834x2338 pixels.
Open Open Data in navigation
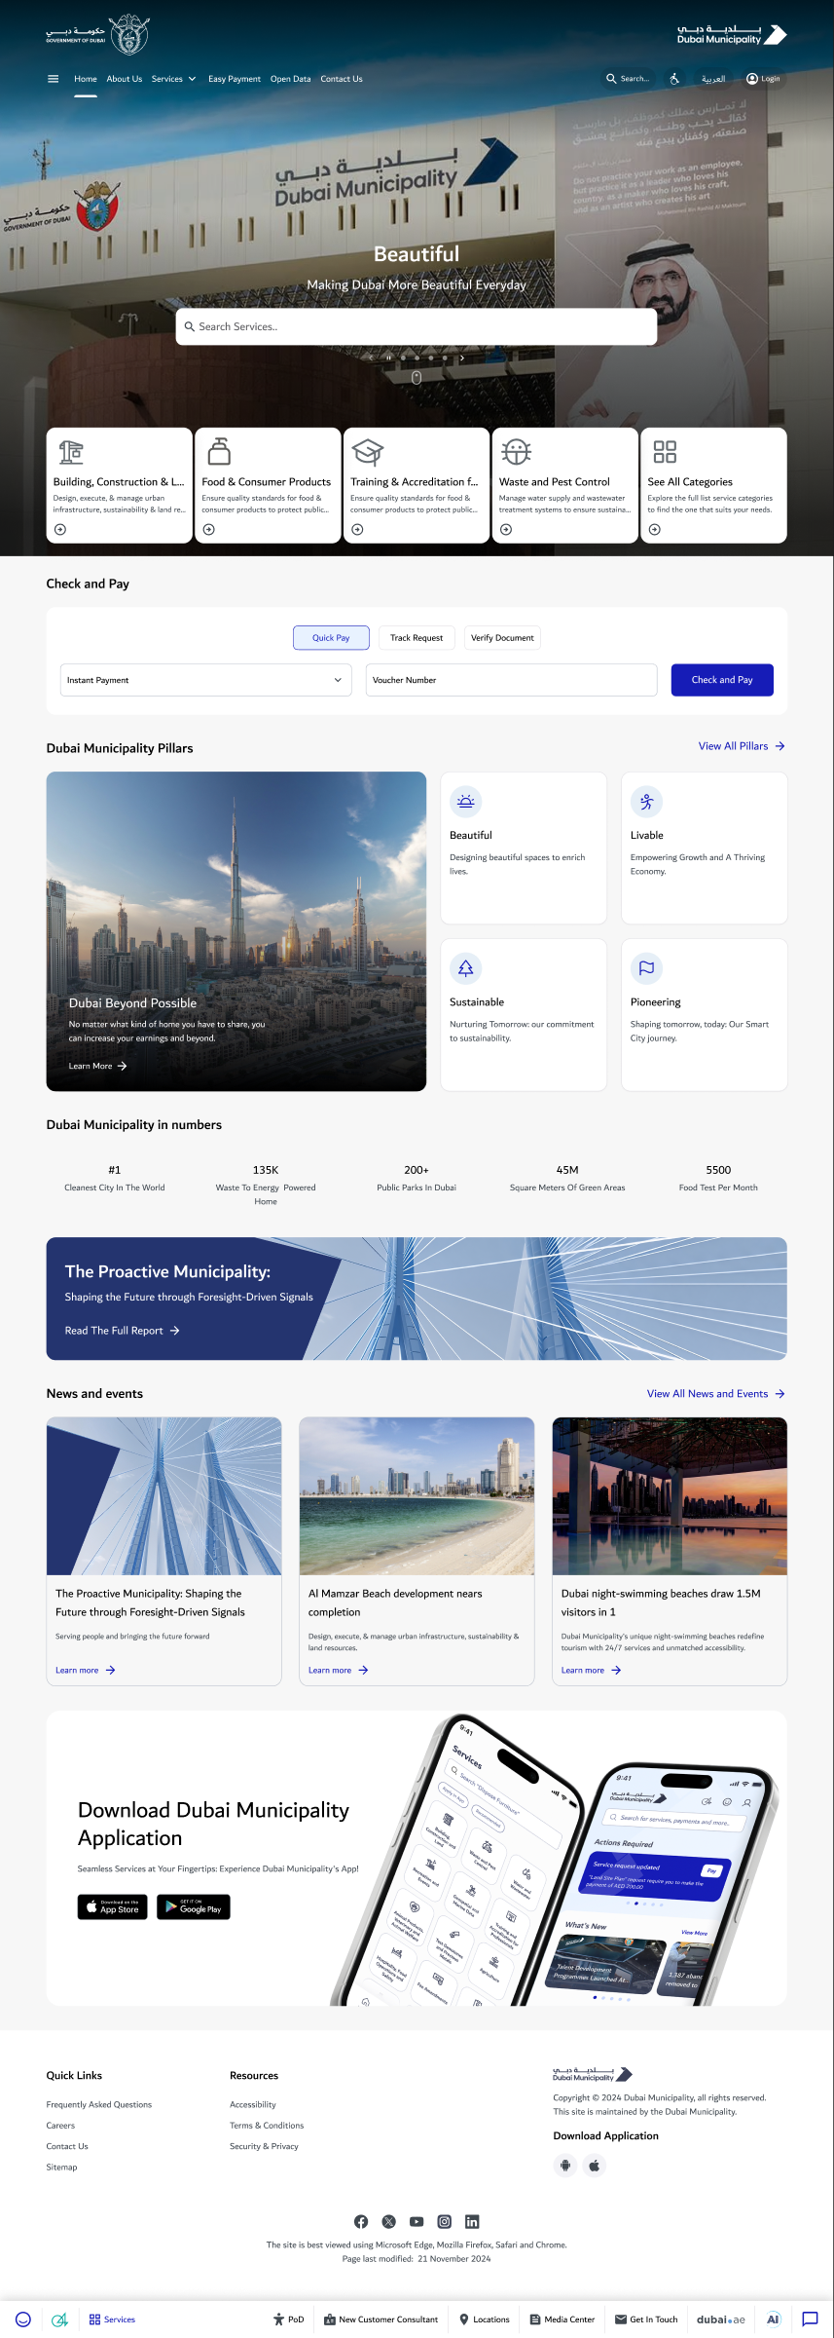pos(291,79)
